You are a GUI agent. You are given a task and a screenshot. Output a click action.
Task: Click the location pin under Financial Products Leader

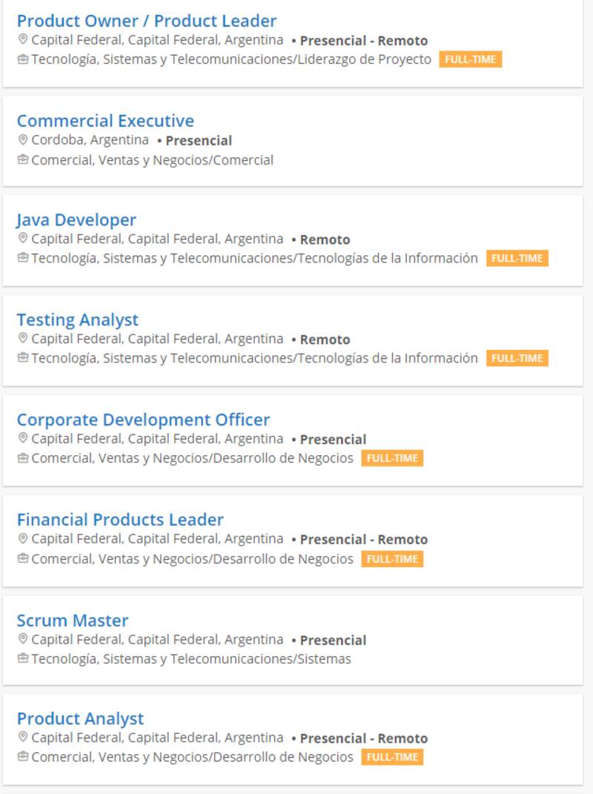coord(22,538)
